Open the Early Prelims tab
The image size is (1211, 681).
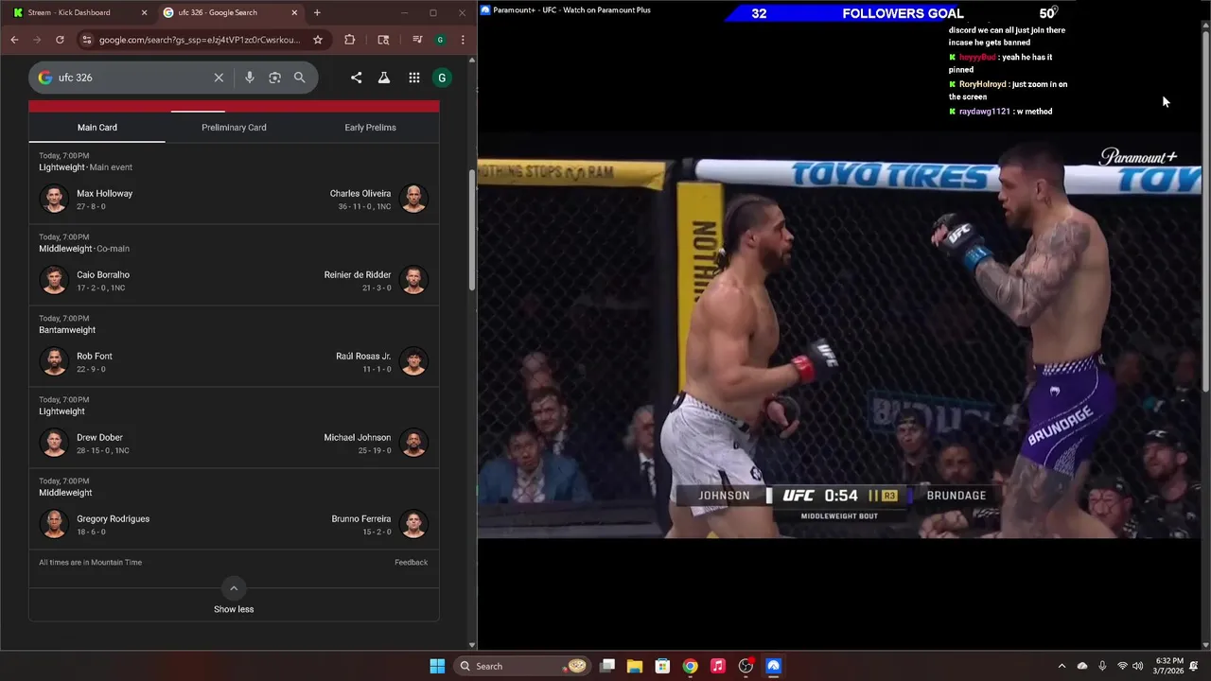(x=370, y=127)
